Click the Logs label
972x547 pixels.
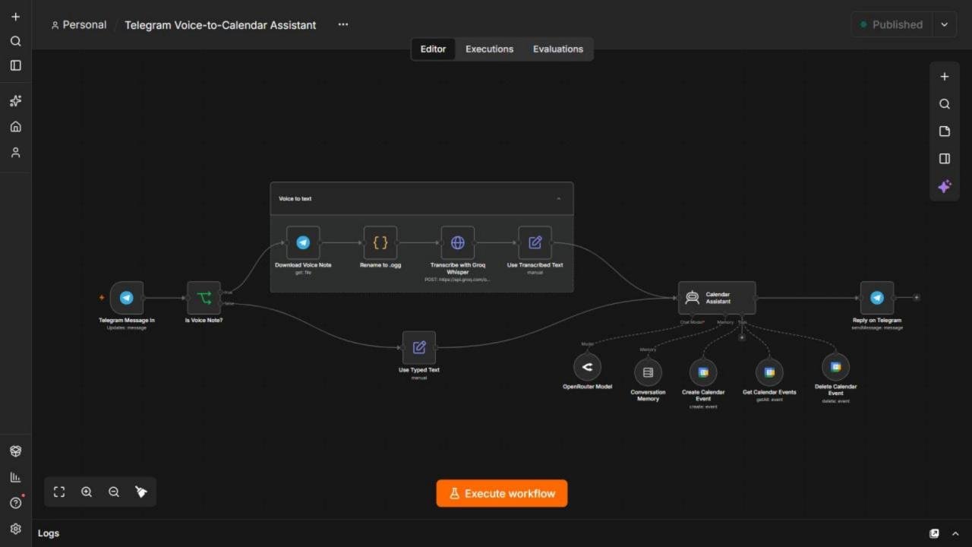coord(49,533)
